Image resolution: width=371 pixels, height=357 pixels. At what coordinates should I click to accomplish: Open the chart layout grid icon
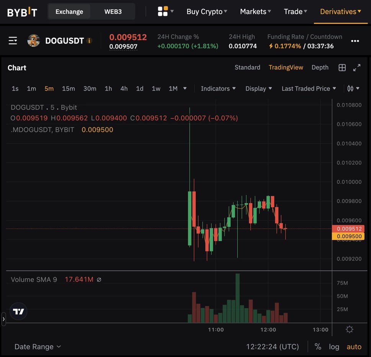(x=342, y=68)
